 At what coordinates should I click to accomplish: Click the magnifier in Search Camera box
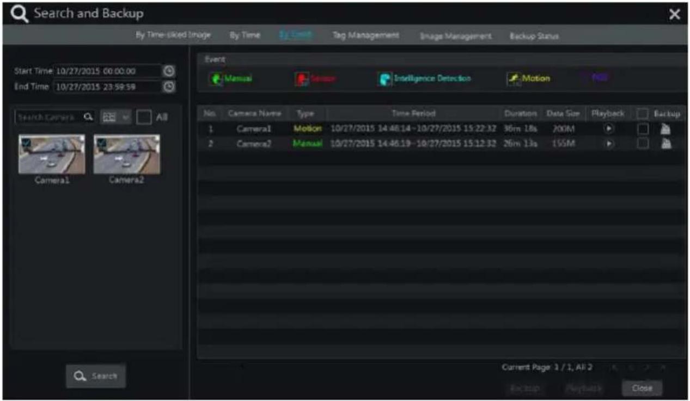[88, 117]
